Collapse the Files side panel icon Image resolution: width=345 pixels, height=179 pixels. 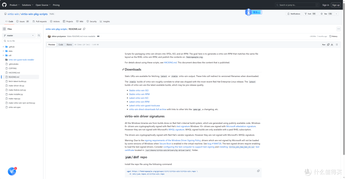(4, 29)
